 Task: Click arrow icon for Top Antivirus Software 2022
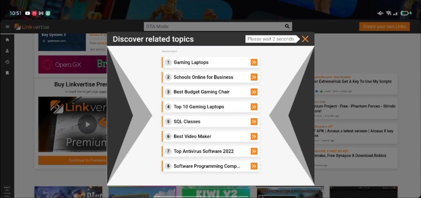click(x=254, y=151)
